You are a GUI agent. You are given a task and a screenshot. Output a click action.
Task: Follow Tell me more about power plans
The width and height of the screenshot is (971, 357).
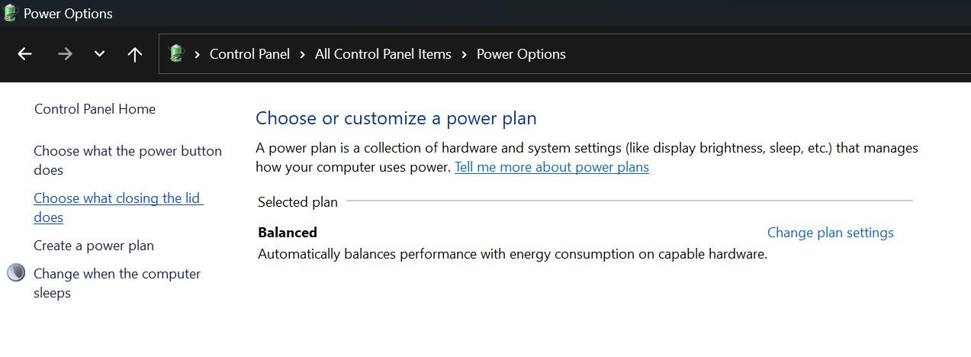551,167
